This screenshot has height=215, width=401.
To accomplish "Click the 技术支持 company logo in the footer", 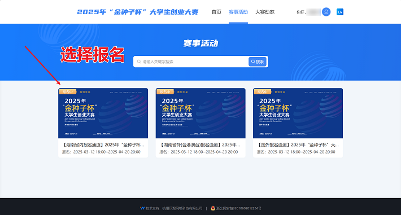I will (x=142, y=208).
